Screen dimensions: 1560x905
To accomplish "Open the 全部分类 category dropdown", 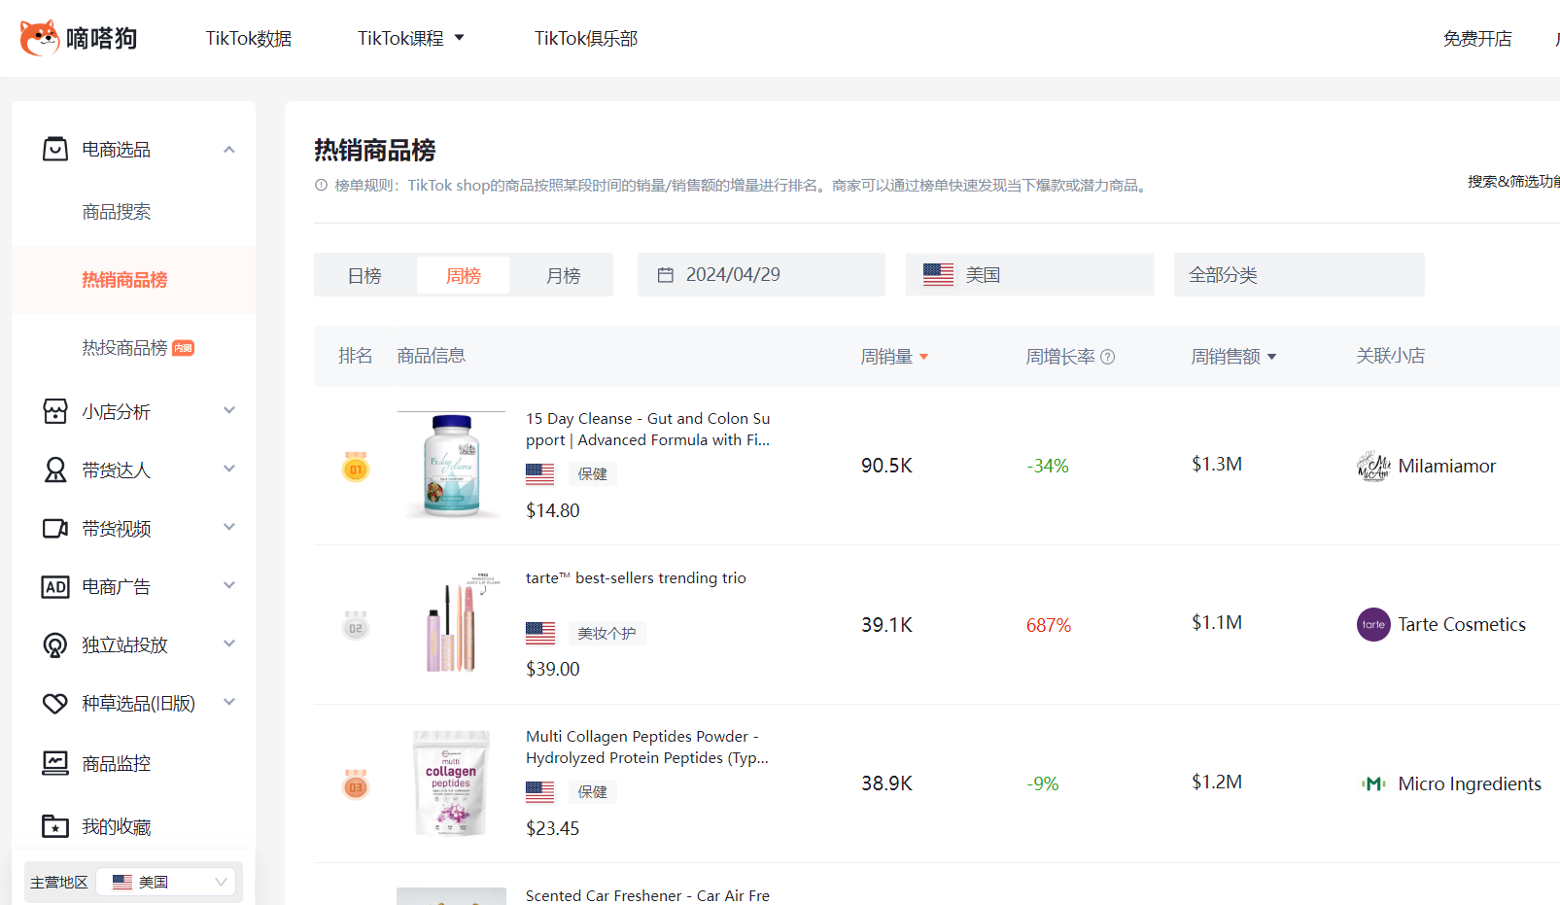I will click(x=1298, y=275).
